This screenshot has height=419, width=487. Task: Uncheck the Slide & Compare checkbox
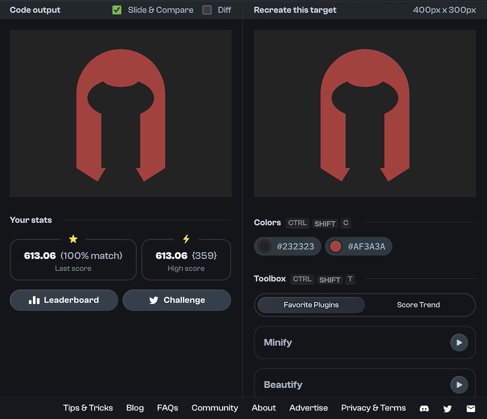click(117, 10)
